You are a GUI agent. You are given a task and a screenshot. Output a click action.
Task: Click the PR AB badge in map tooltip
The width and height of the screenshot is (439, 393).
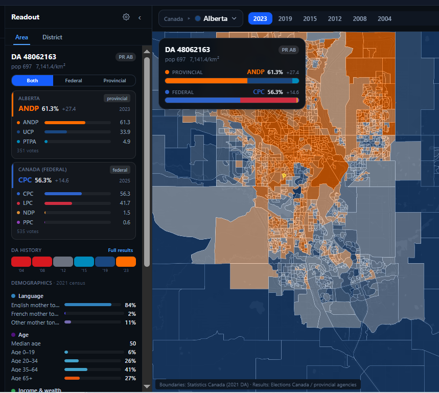289,50
